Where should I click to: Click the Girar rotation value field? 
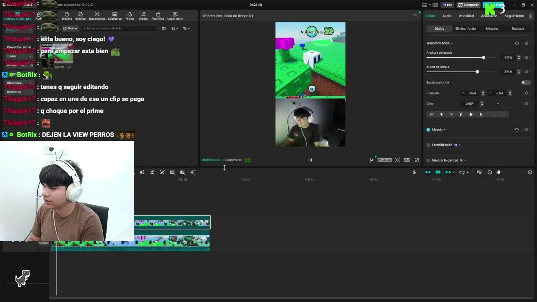pyautogui.click(x=469, y=104)
